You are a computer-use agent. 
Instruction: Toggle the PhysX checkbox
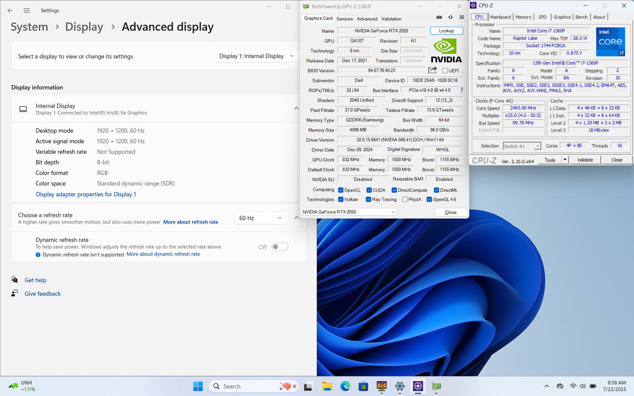pyautogui.click(x=405, y=200)
